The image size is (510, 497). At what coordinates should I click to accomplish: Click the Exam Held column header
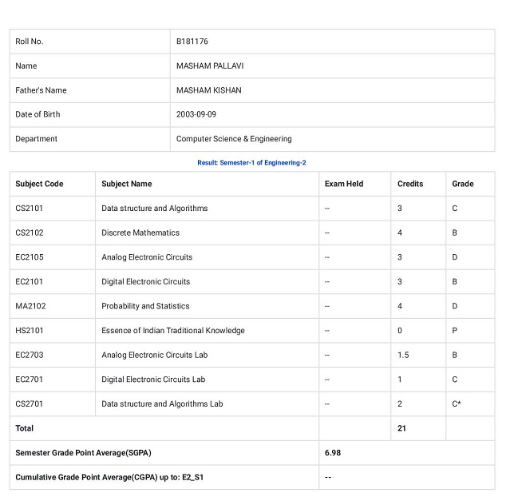click(x=344, y=184)
